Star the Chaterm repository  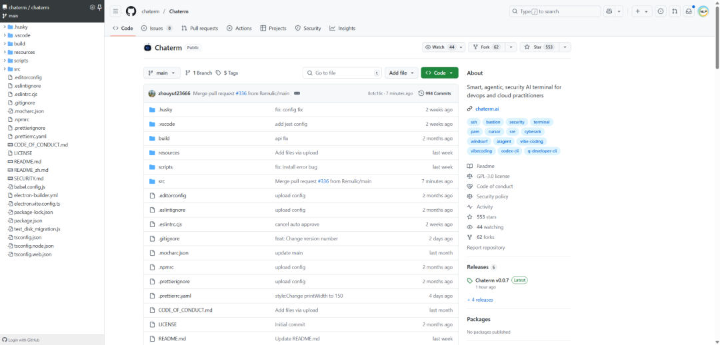[539, 47]
